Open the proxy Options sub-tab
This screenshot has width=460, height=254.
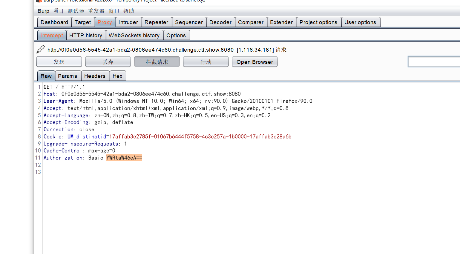[176, 35]
